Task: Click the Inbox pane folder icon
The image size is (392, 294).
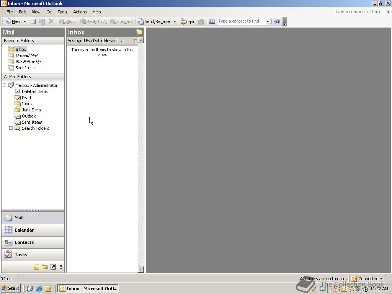Action: pyautogui.click(x=139, y=32)
